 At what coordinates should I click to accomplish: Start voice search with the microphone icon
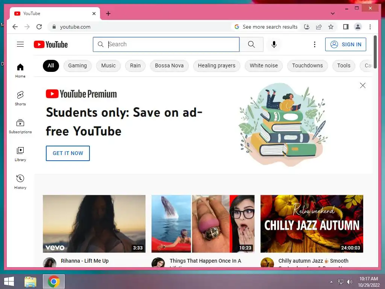tap(274, 44)
